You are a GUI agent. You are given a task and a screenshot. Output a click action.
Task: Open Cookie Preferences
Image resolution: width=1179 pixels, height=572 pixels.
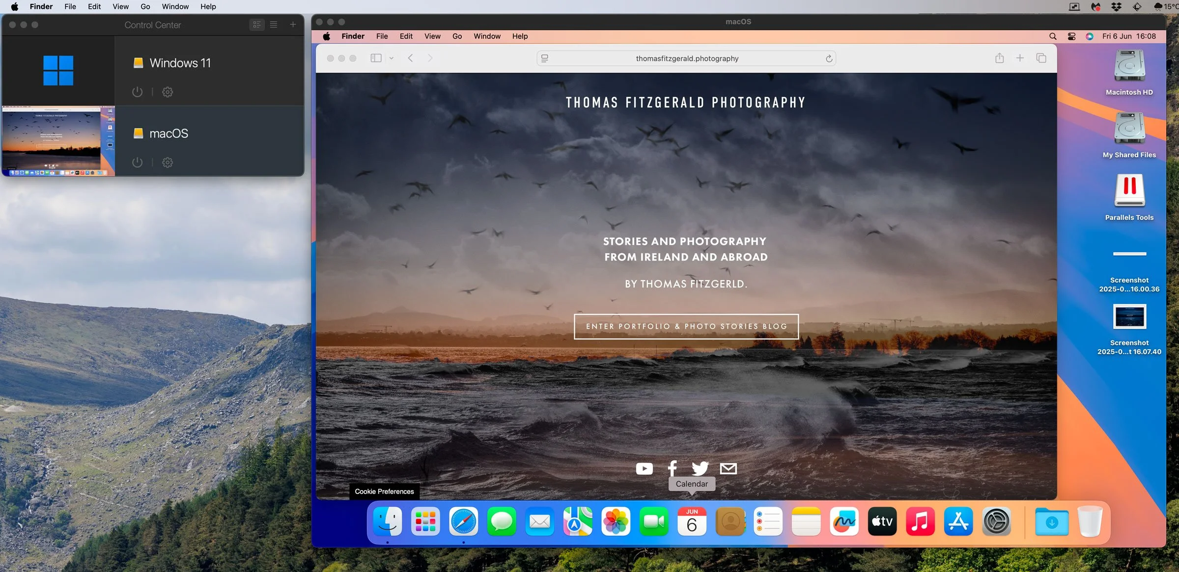click(384, 491)
